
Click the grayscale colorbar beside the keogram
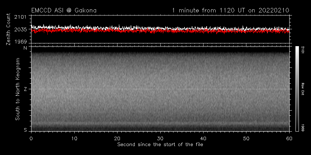[x=297, y=89]
